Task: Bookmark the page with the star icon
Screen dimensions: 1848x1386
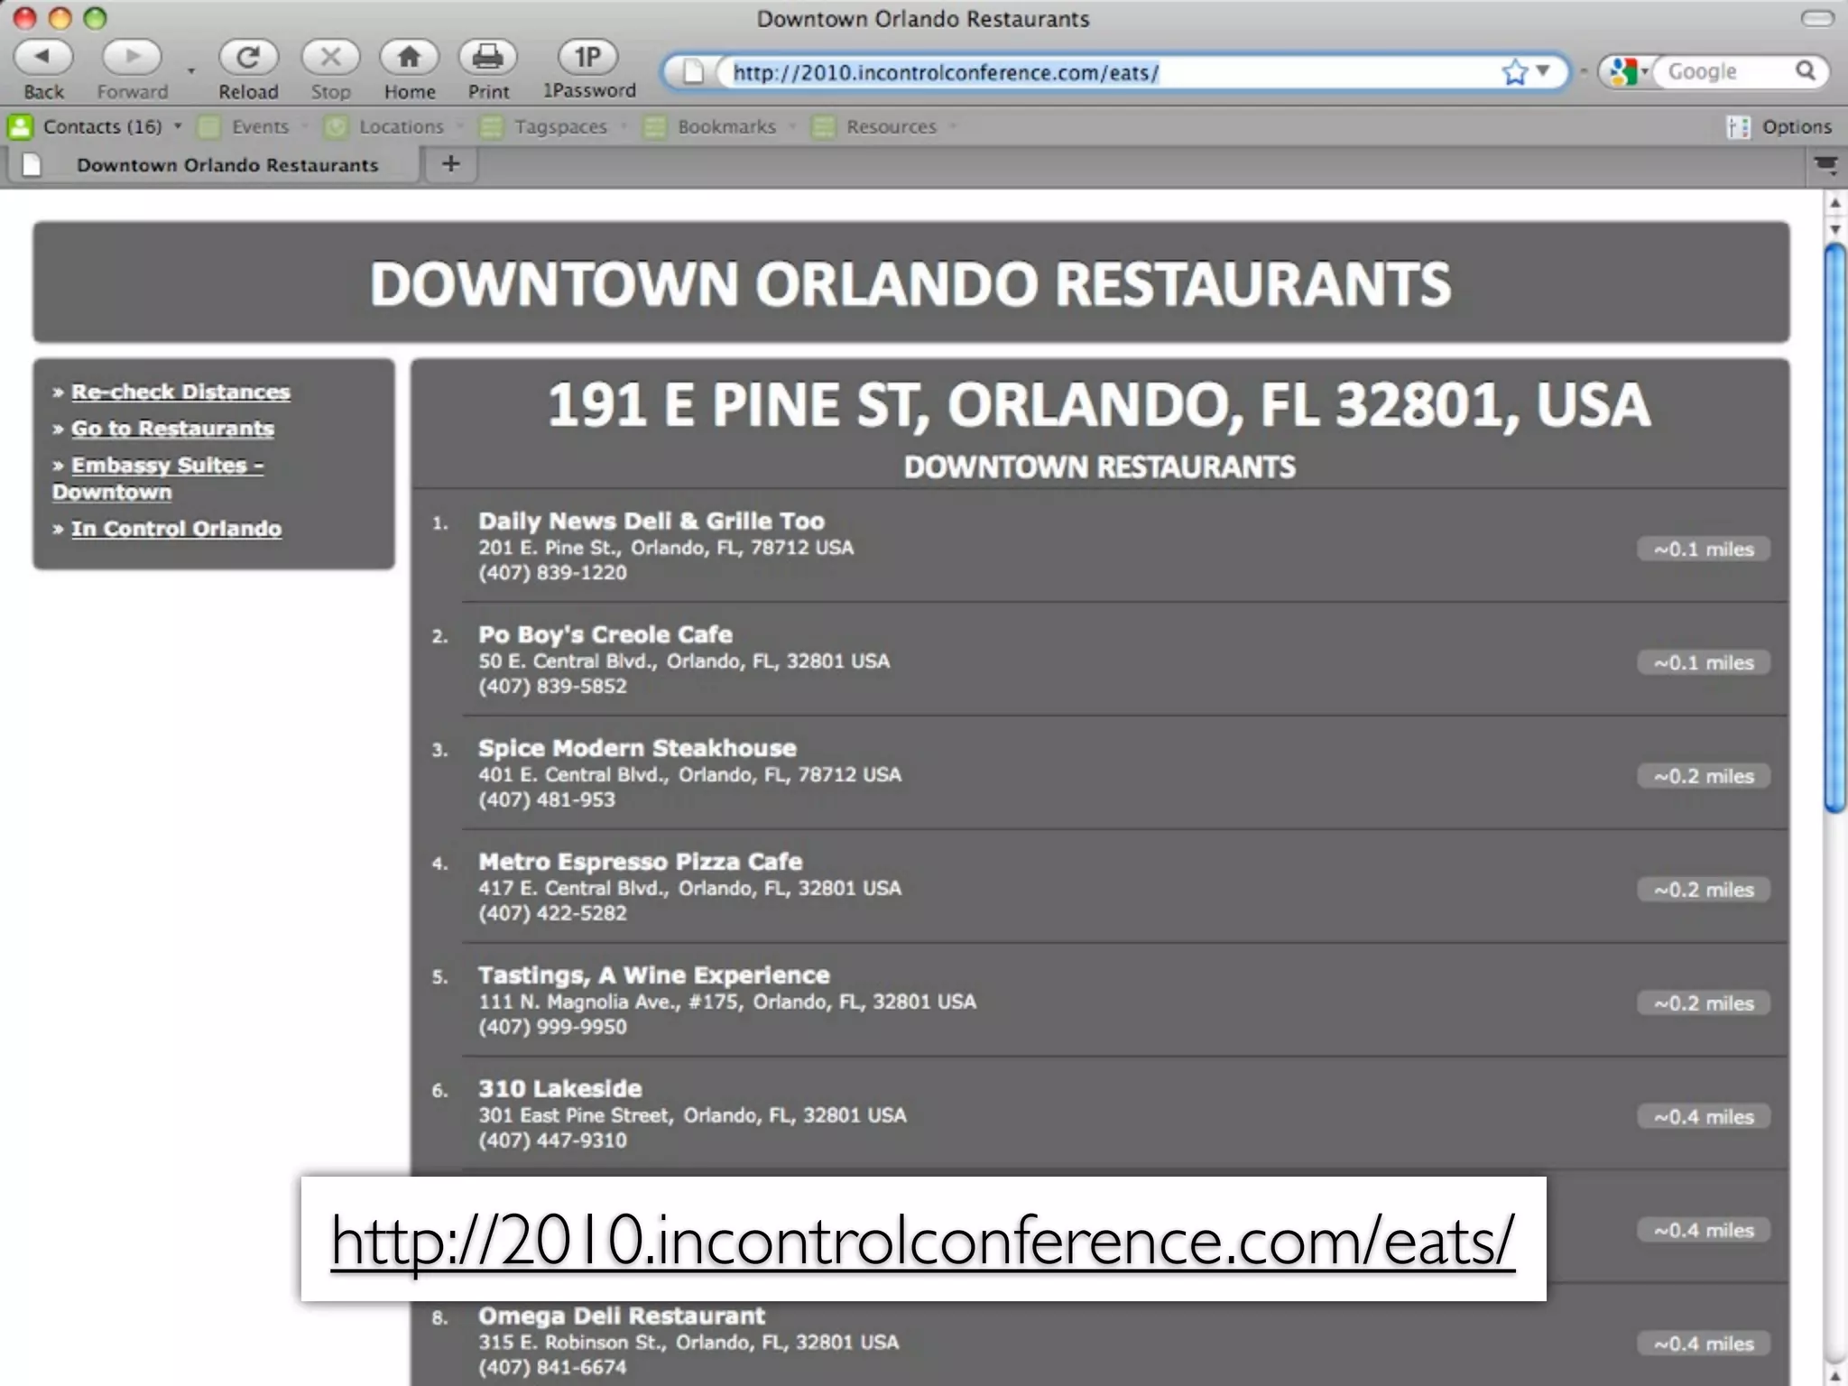Action: click(1515, 71)
